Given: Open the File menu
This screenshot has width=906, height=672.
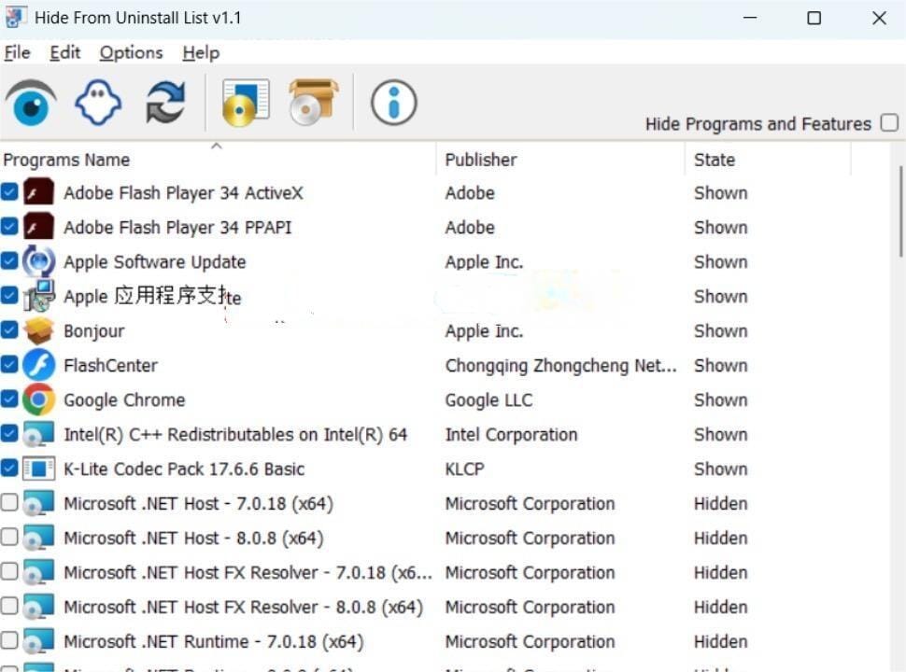Looking at the screenshot, I should point(17,52).
